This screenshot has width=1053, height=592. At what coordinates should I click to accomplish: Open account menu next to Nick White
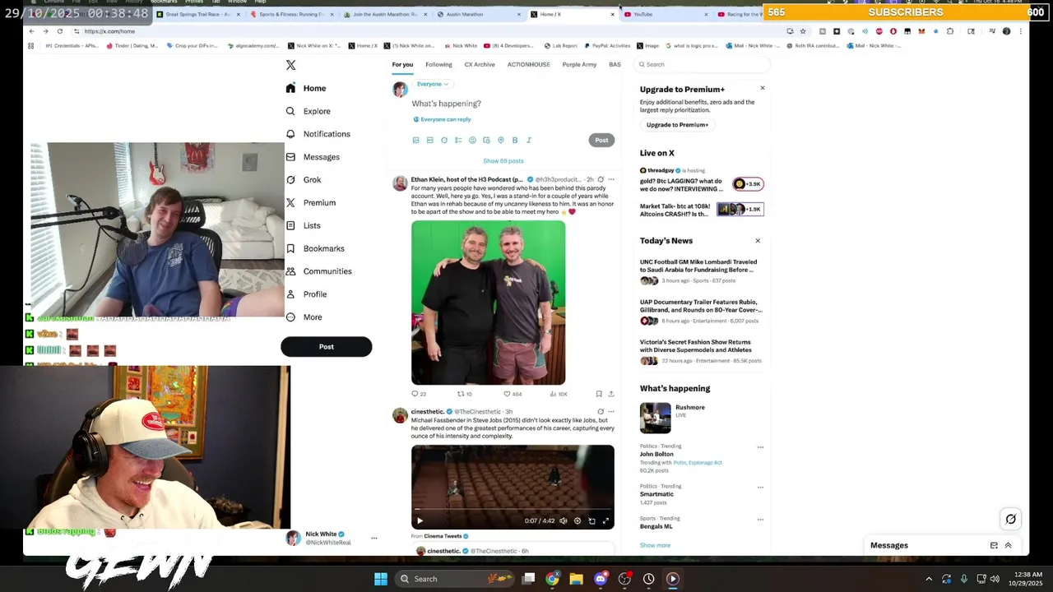(373, 539)
